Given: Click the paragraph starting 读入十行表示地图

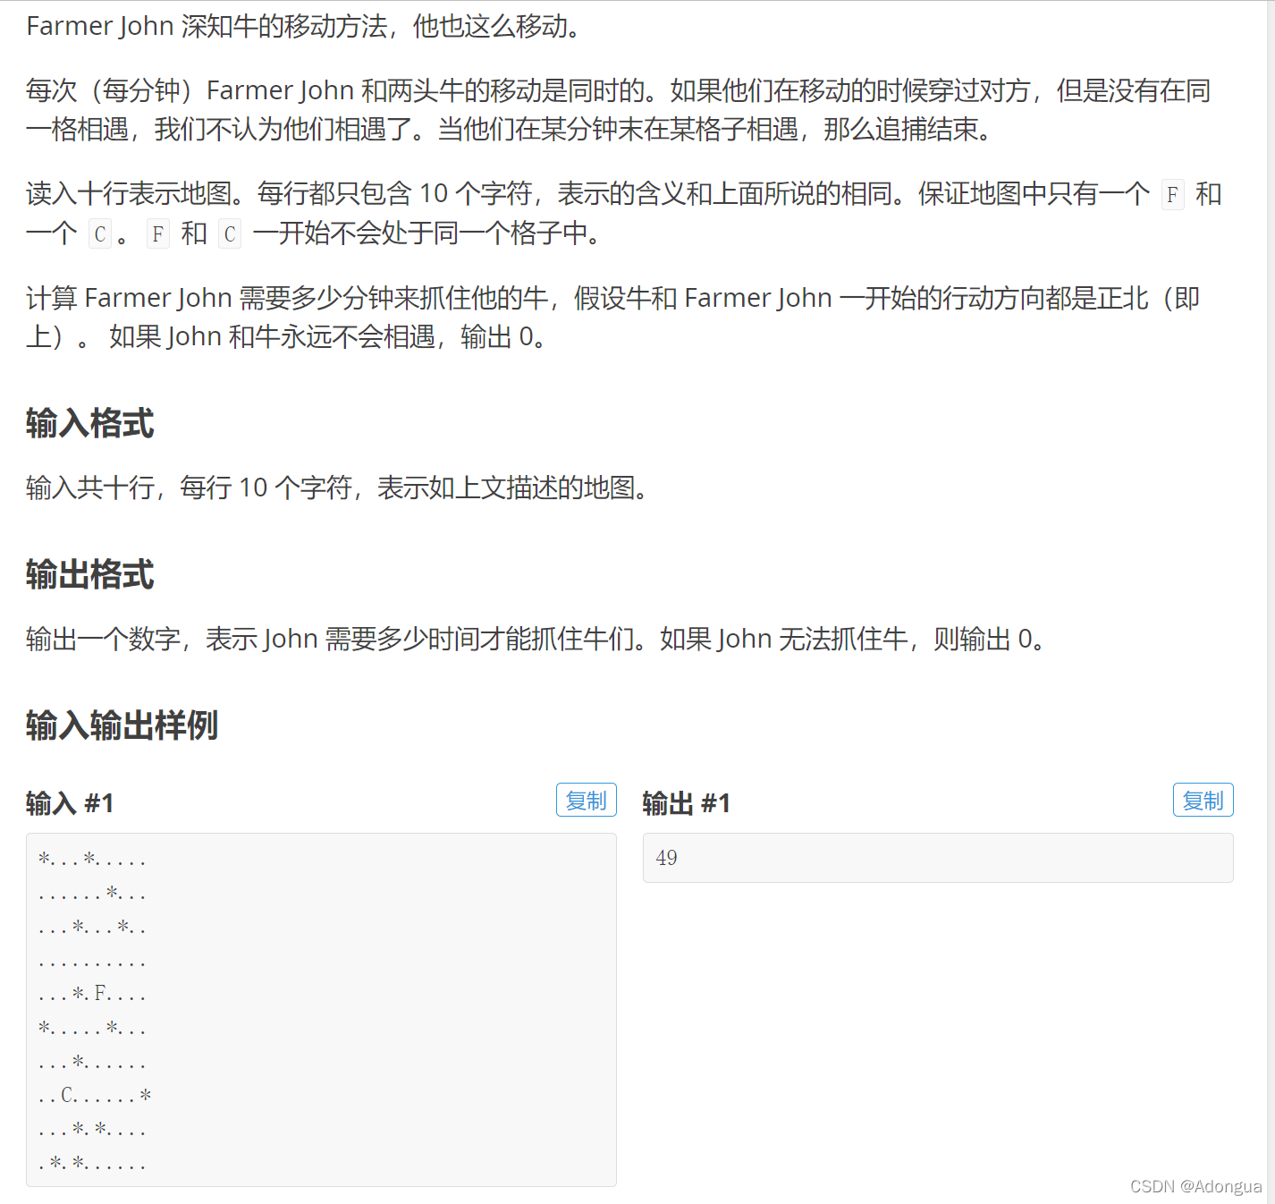Looking at the screenshot, I should click(x=624, y=214).
